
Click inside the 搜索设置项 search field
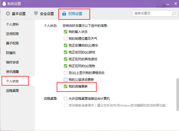[155, 14]
